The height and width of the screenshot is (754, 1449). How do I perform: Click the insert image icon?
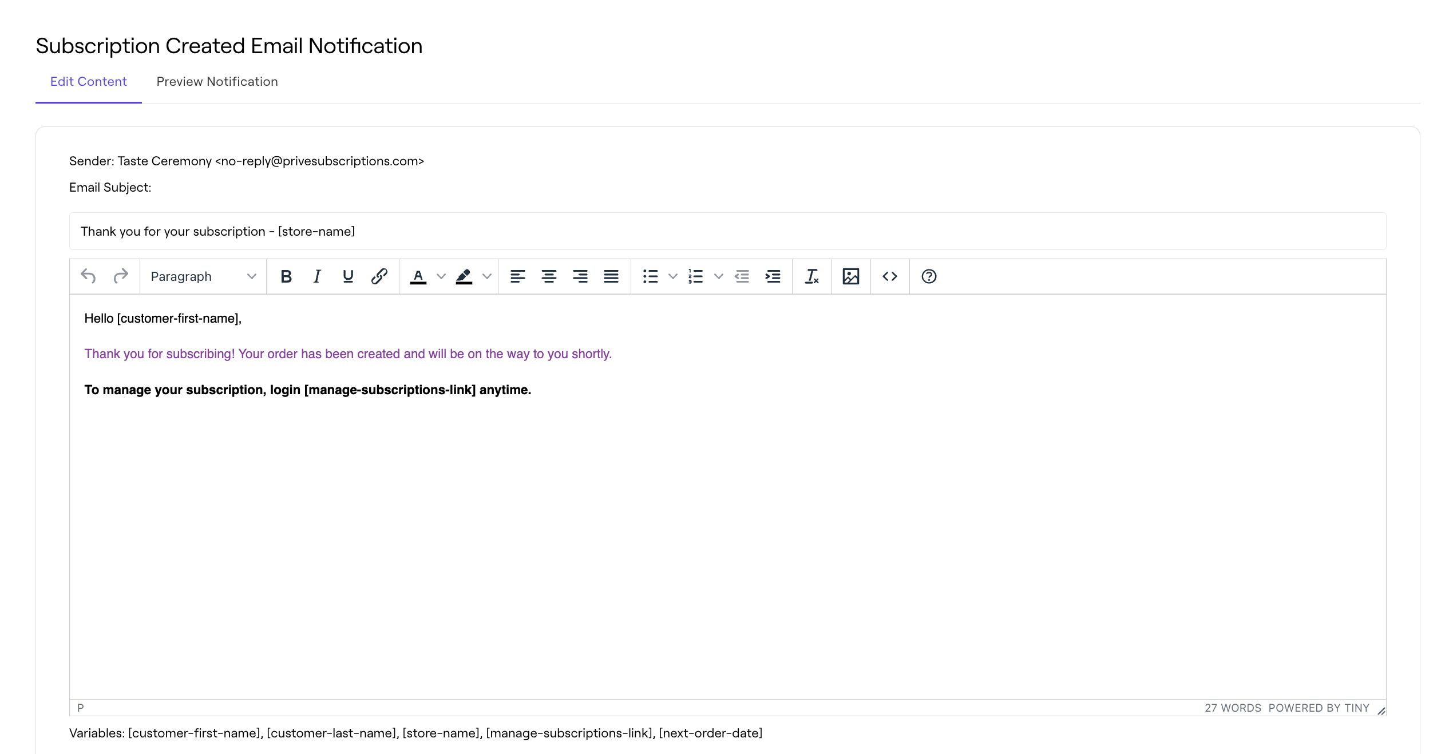tap(850, 276)
